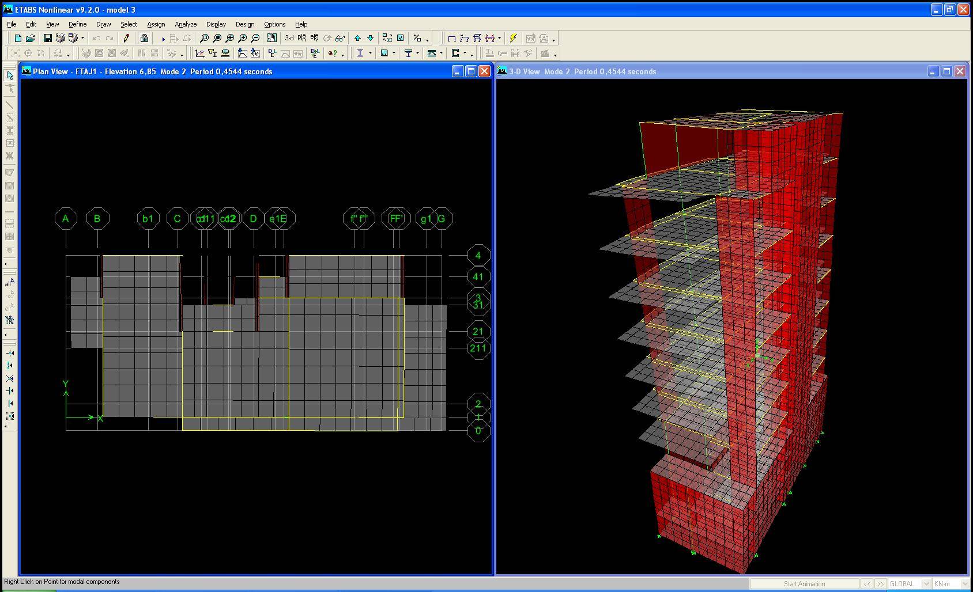Click the Run Analysis lightning bolt icon
Viewport: 973px width, 592px height.
tap(513, 39)
